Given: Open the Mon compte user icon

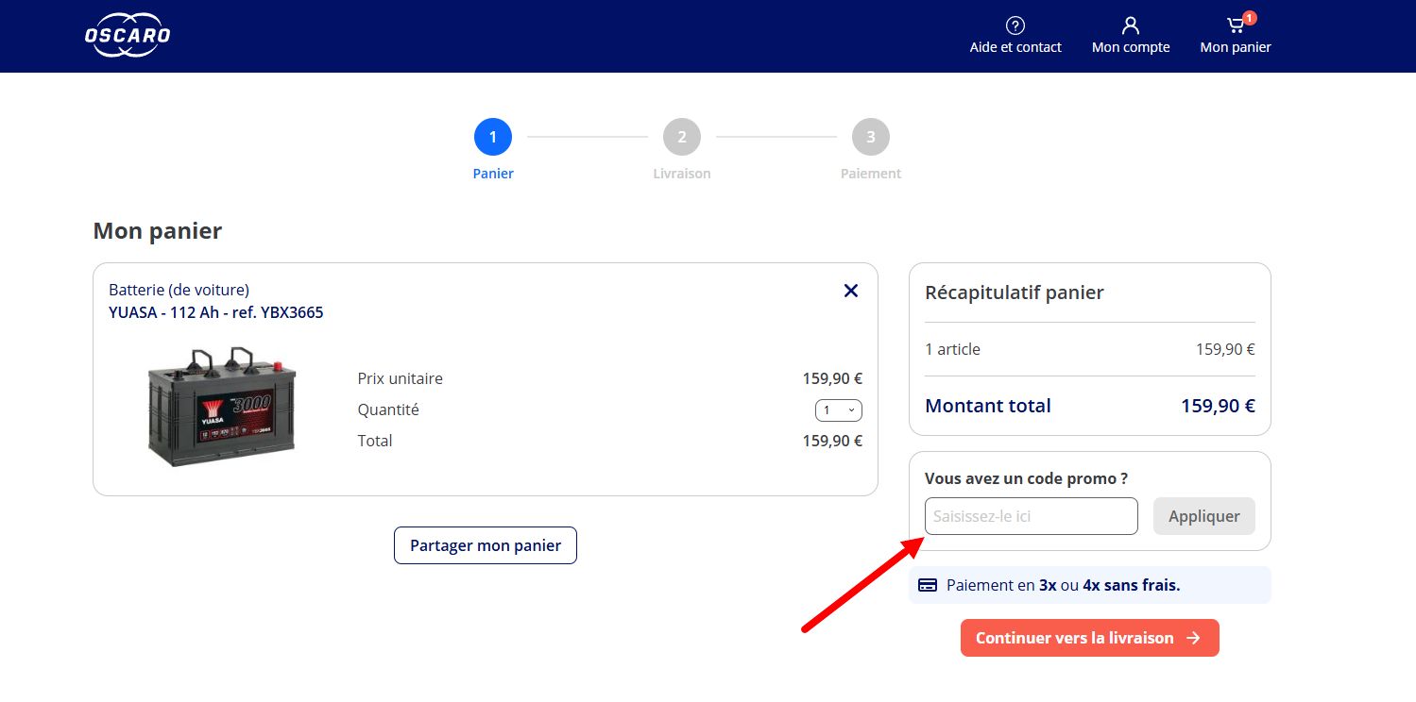Looking at the screenshot, I should (x=1131, y=25).
